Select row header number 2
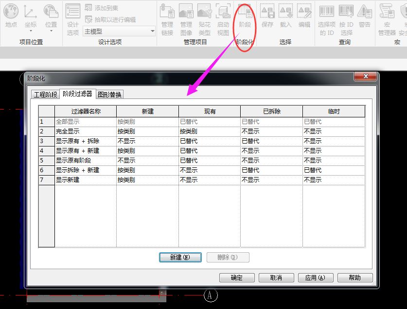 point(47,131)
